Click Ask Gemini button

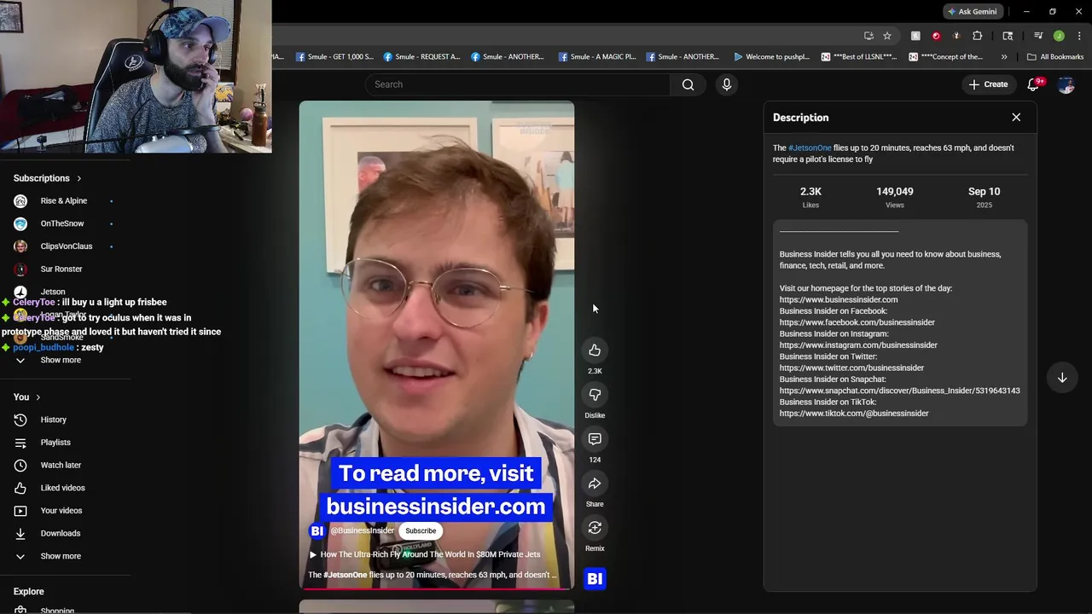972,12
